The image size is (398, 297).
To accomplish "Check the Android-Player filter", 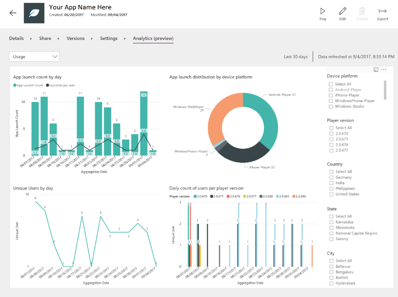I will click(331, 90).
